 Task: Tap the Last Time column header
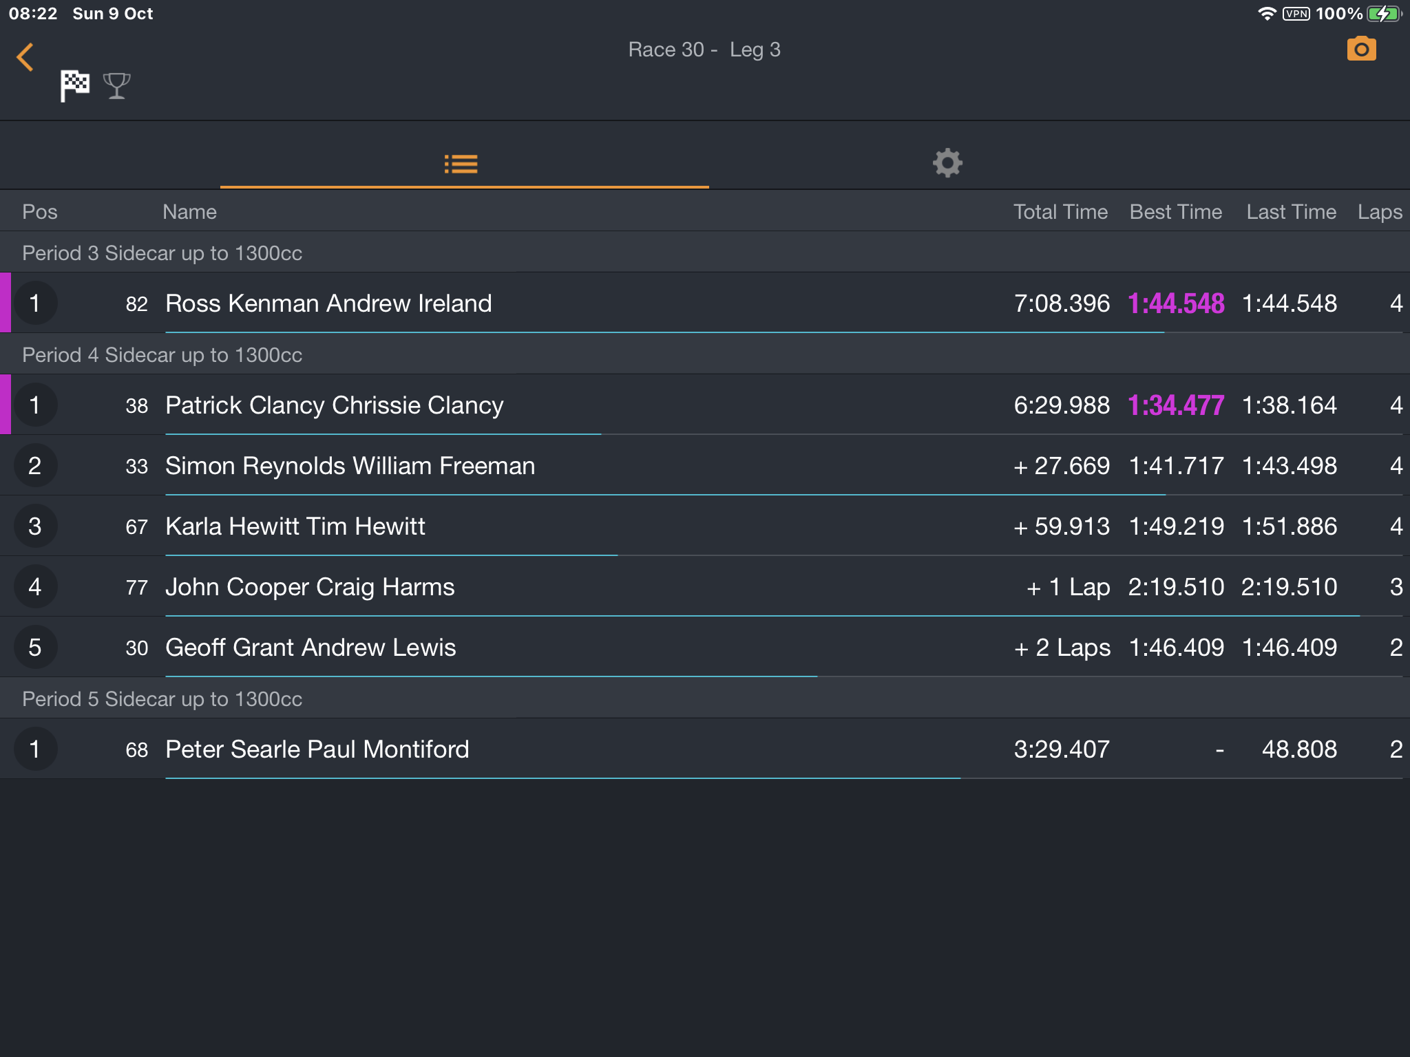pos(1292,212)
